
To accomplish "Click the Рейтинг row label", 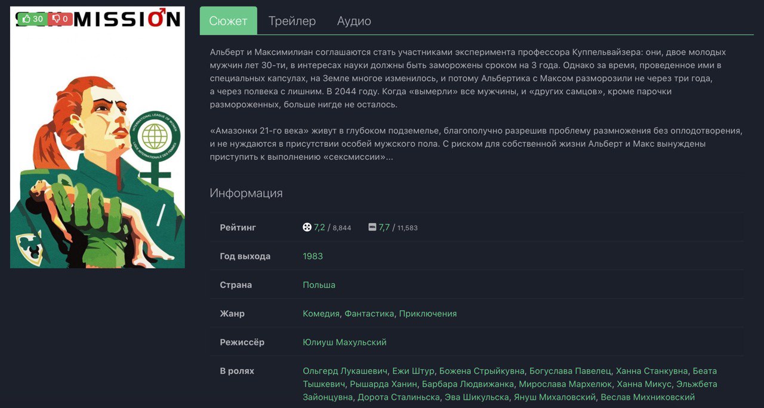I will (238, 228).
